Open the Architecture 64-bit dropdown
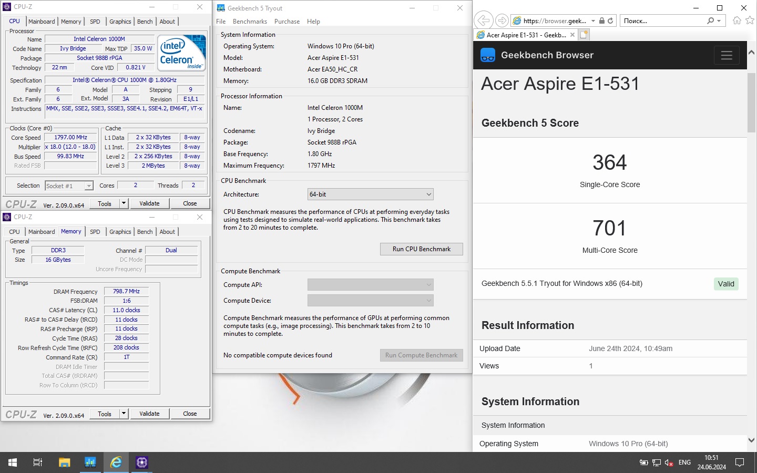The height and width of the screenshot is (473, 757). [x=370, y=194]
